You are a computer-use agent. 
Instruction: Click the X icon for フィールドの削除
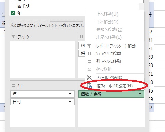(89, 78)
